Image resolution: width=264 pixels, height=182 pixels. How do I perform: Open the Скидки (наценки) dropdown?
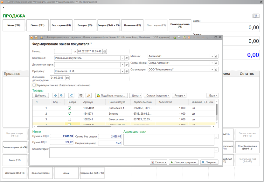point(157,96)
